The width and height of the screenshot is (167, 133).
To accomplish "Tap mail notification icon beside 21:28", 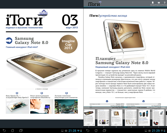I will (66, 131).
